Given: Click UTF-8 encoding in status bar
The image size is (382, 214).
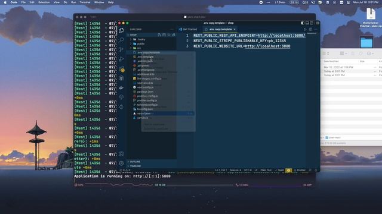Looking at the screenshot, I should tap(248, 171).
